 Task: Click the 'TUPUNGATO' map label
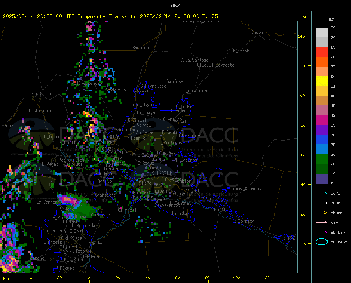70,221
